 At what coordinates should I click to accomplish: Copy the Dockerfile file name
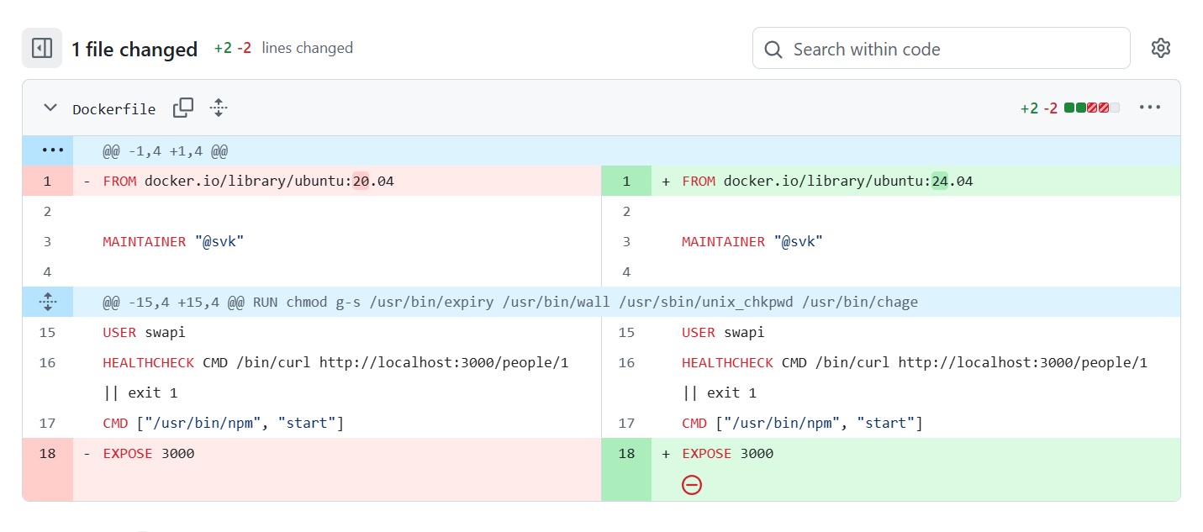[182, 108]
